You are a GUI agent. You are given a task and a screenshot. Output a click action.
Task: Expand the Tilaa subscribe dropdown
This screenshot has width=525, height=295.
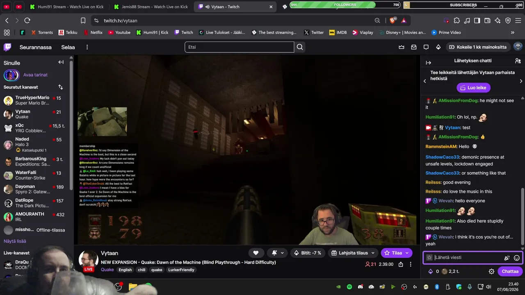pyautogui.click(x=407, y=253)
